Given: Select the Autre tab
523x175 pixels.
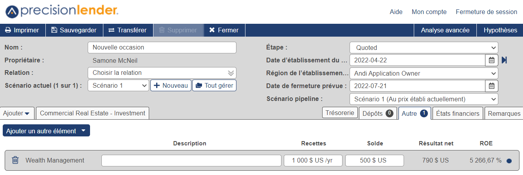Looking at the screenshot, I should [x=414, y=113].
